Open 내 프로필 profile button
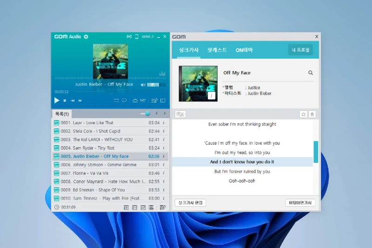 click(x=300, y=50)
